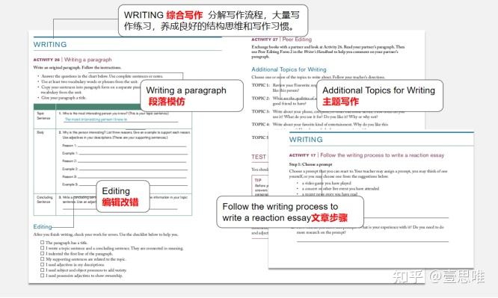
Task: Tick the 'topic sentence and concluding sentence' checkbox
Action: pos(42,248)
